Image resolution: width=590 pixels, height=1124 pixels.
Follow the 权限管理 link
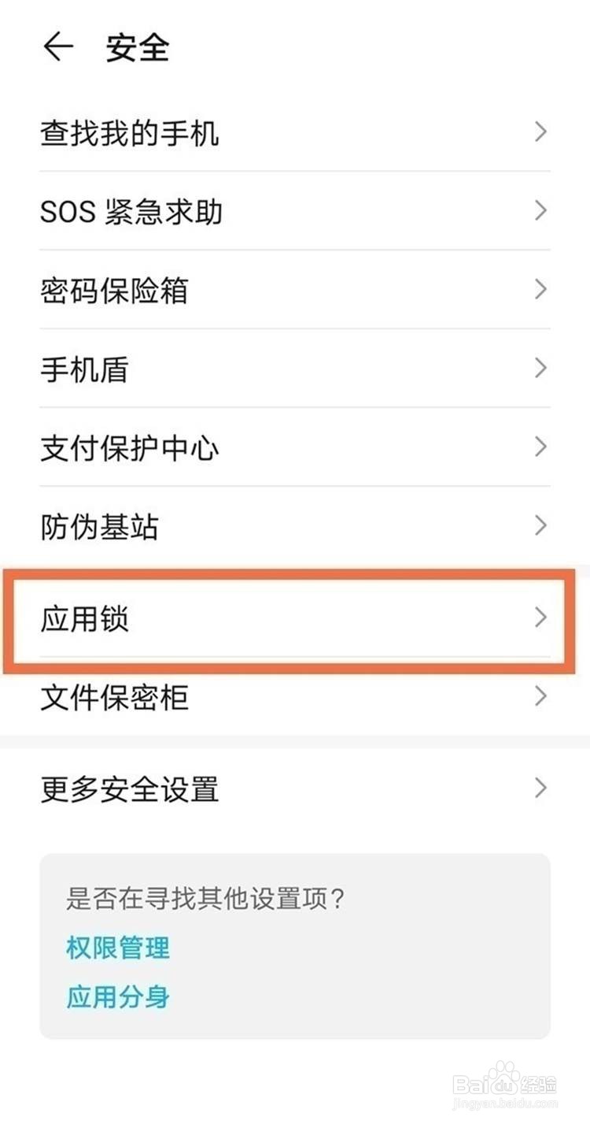click(118, 947)
